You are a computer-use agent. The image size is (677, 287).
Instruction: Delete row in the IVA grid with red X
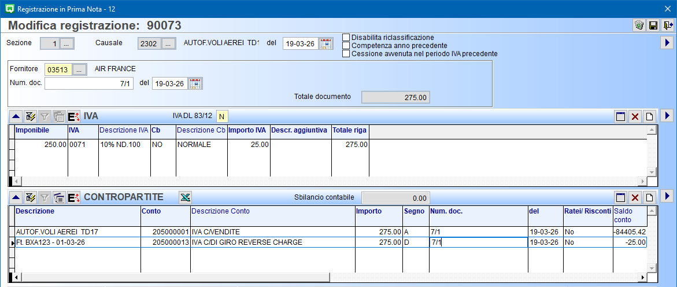[635, 116]
